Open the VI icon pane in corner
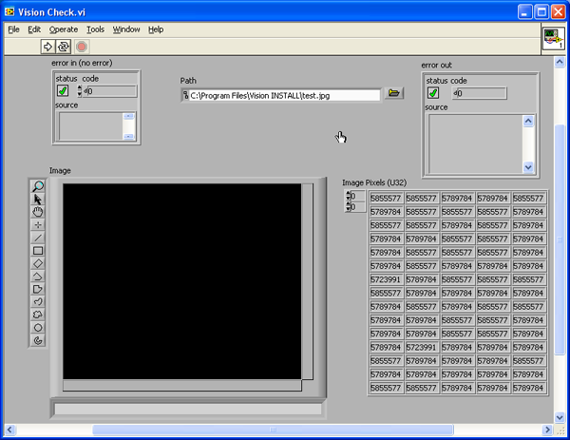Viewport: 570px width, 440px height. pyautogui.click(x=554, y=39)
